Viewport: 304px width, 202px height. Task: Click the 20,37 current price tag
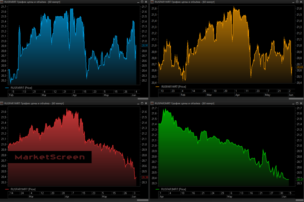[300, 180]
